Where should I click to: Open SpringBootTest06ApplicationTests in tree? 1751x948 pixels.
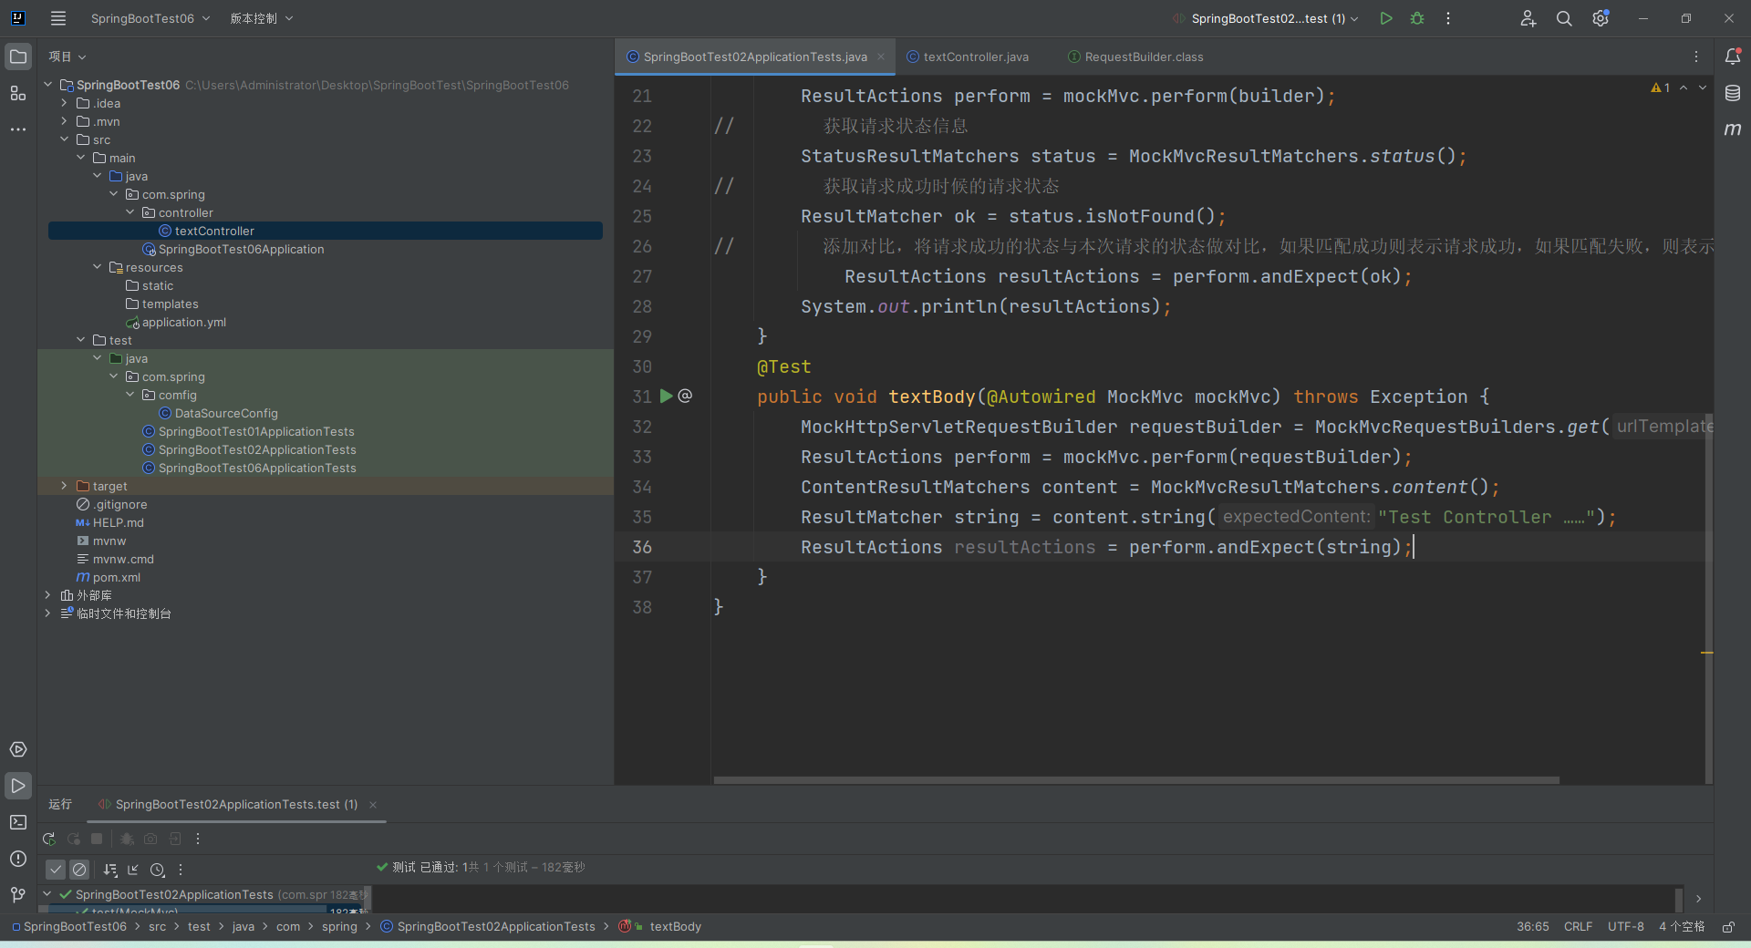tap(257, 468)
